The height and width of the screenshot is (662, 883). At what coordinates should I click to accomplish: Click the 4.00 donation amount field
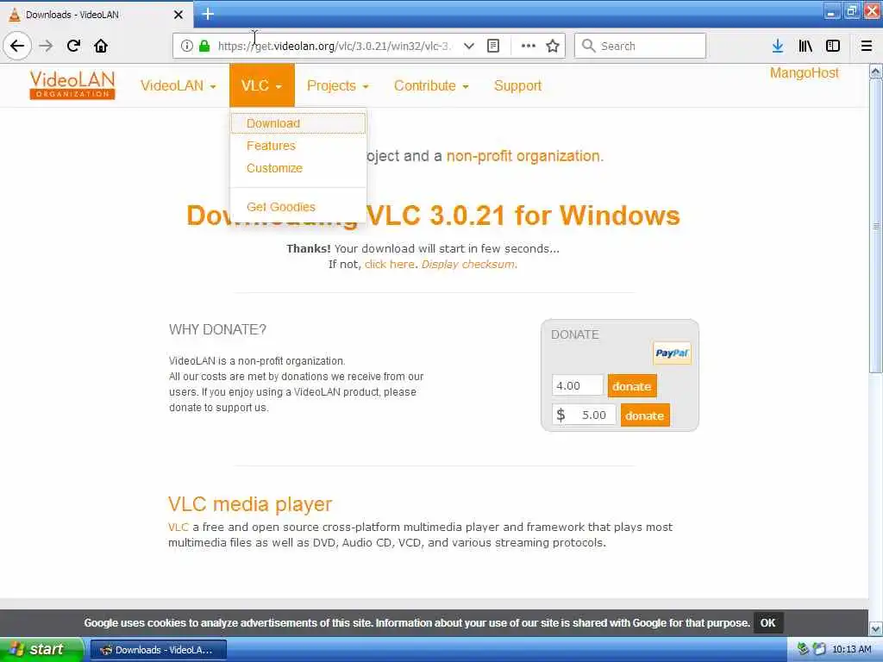[577, 385]
